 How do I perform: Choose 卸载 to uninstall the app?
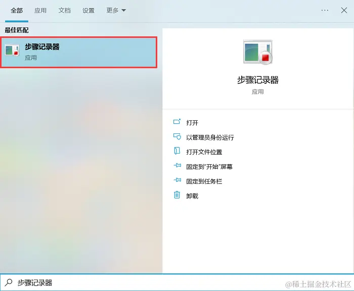192,196
